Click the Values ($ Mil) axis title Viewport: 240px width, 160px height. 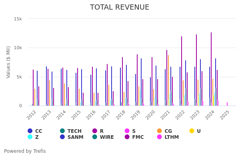pyautogui.click(x=9, y=62)
